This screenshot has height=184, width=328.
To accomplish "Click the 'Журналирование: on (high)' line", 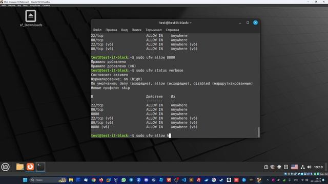I will click(x=116, y=79).
